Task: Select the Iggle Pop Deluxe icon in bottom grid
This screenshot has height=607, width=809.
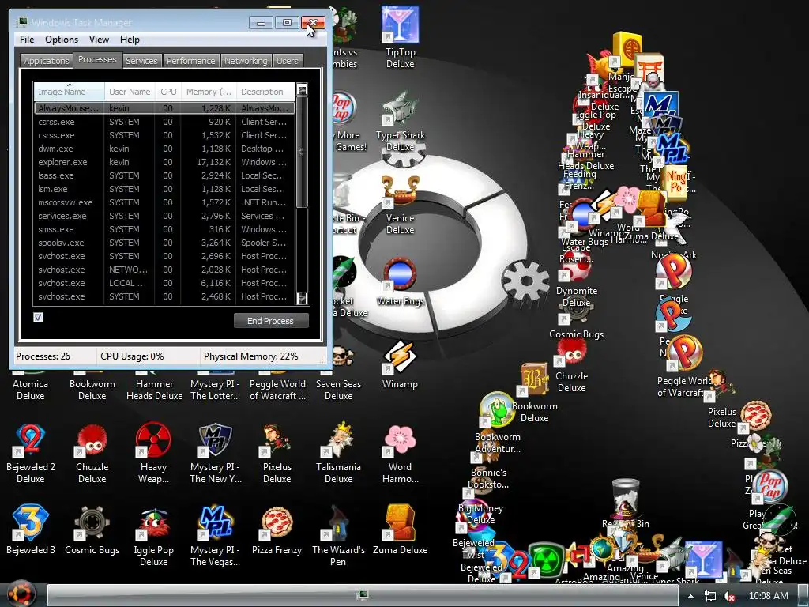Action: 153,537
